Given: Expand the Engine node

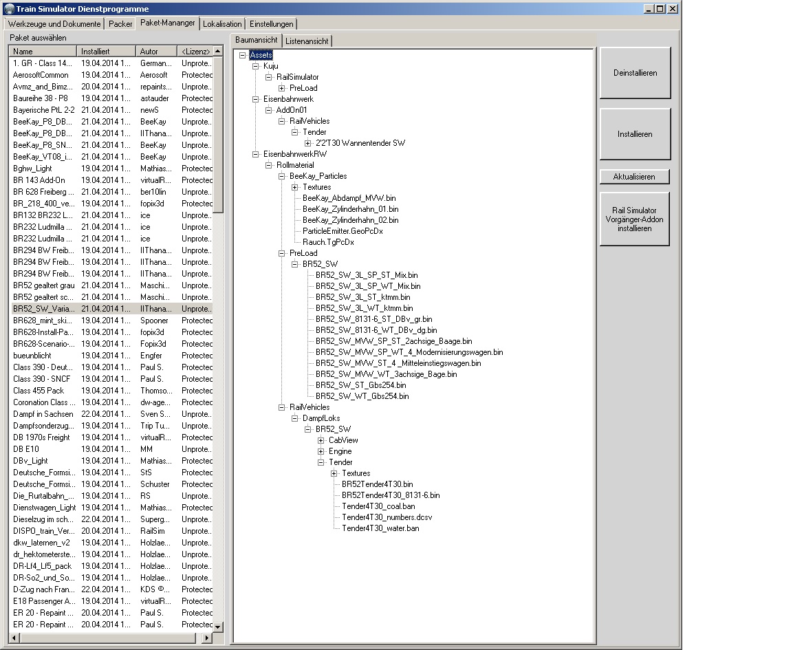Looking at the screenshot, I should pos(321,451).
